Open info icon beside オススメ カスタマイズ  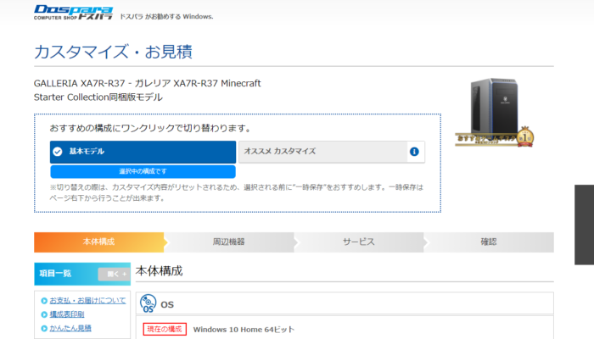pyautogui.click(x=414, y=152)
